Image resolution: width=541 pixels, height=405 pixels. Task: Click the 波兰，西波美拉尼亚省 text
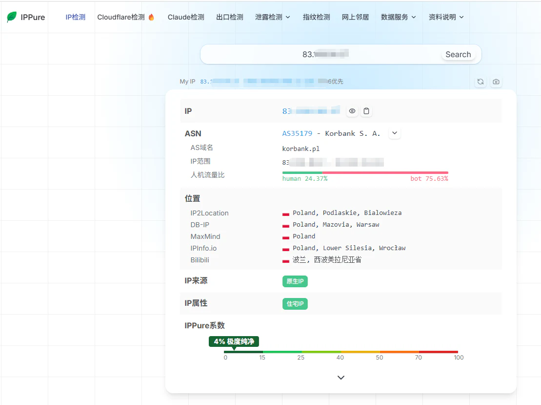(327, 260)
